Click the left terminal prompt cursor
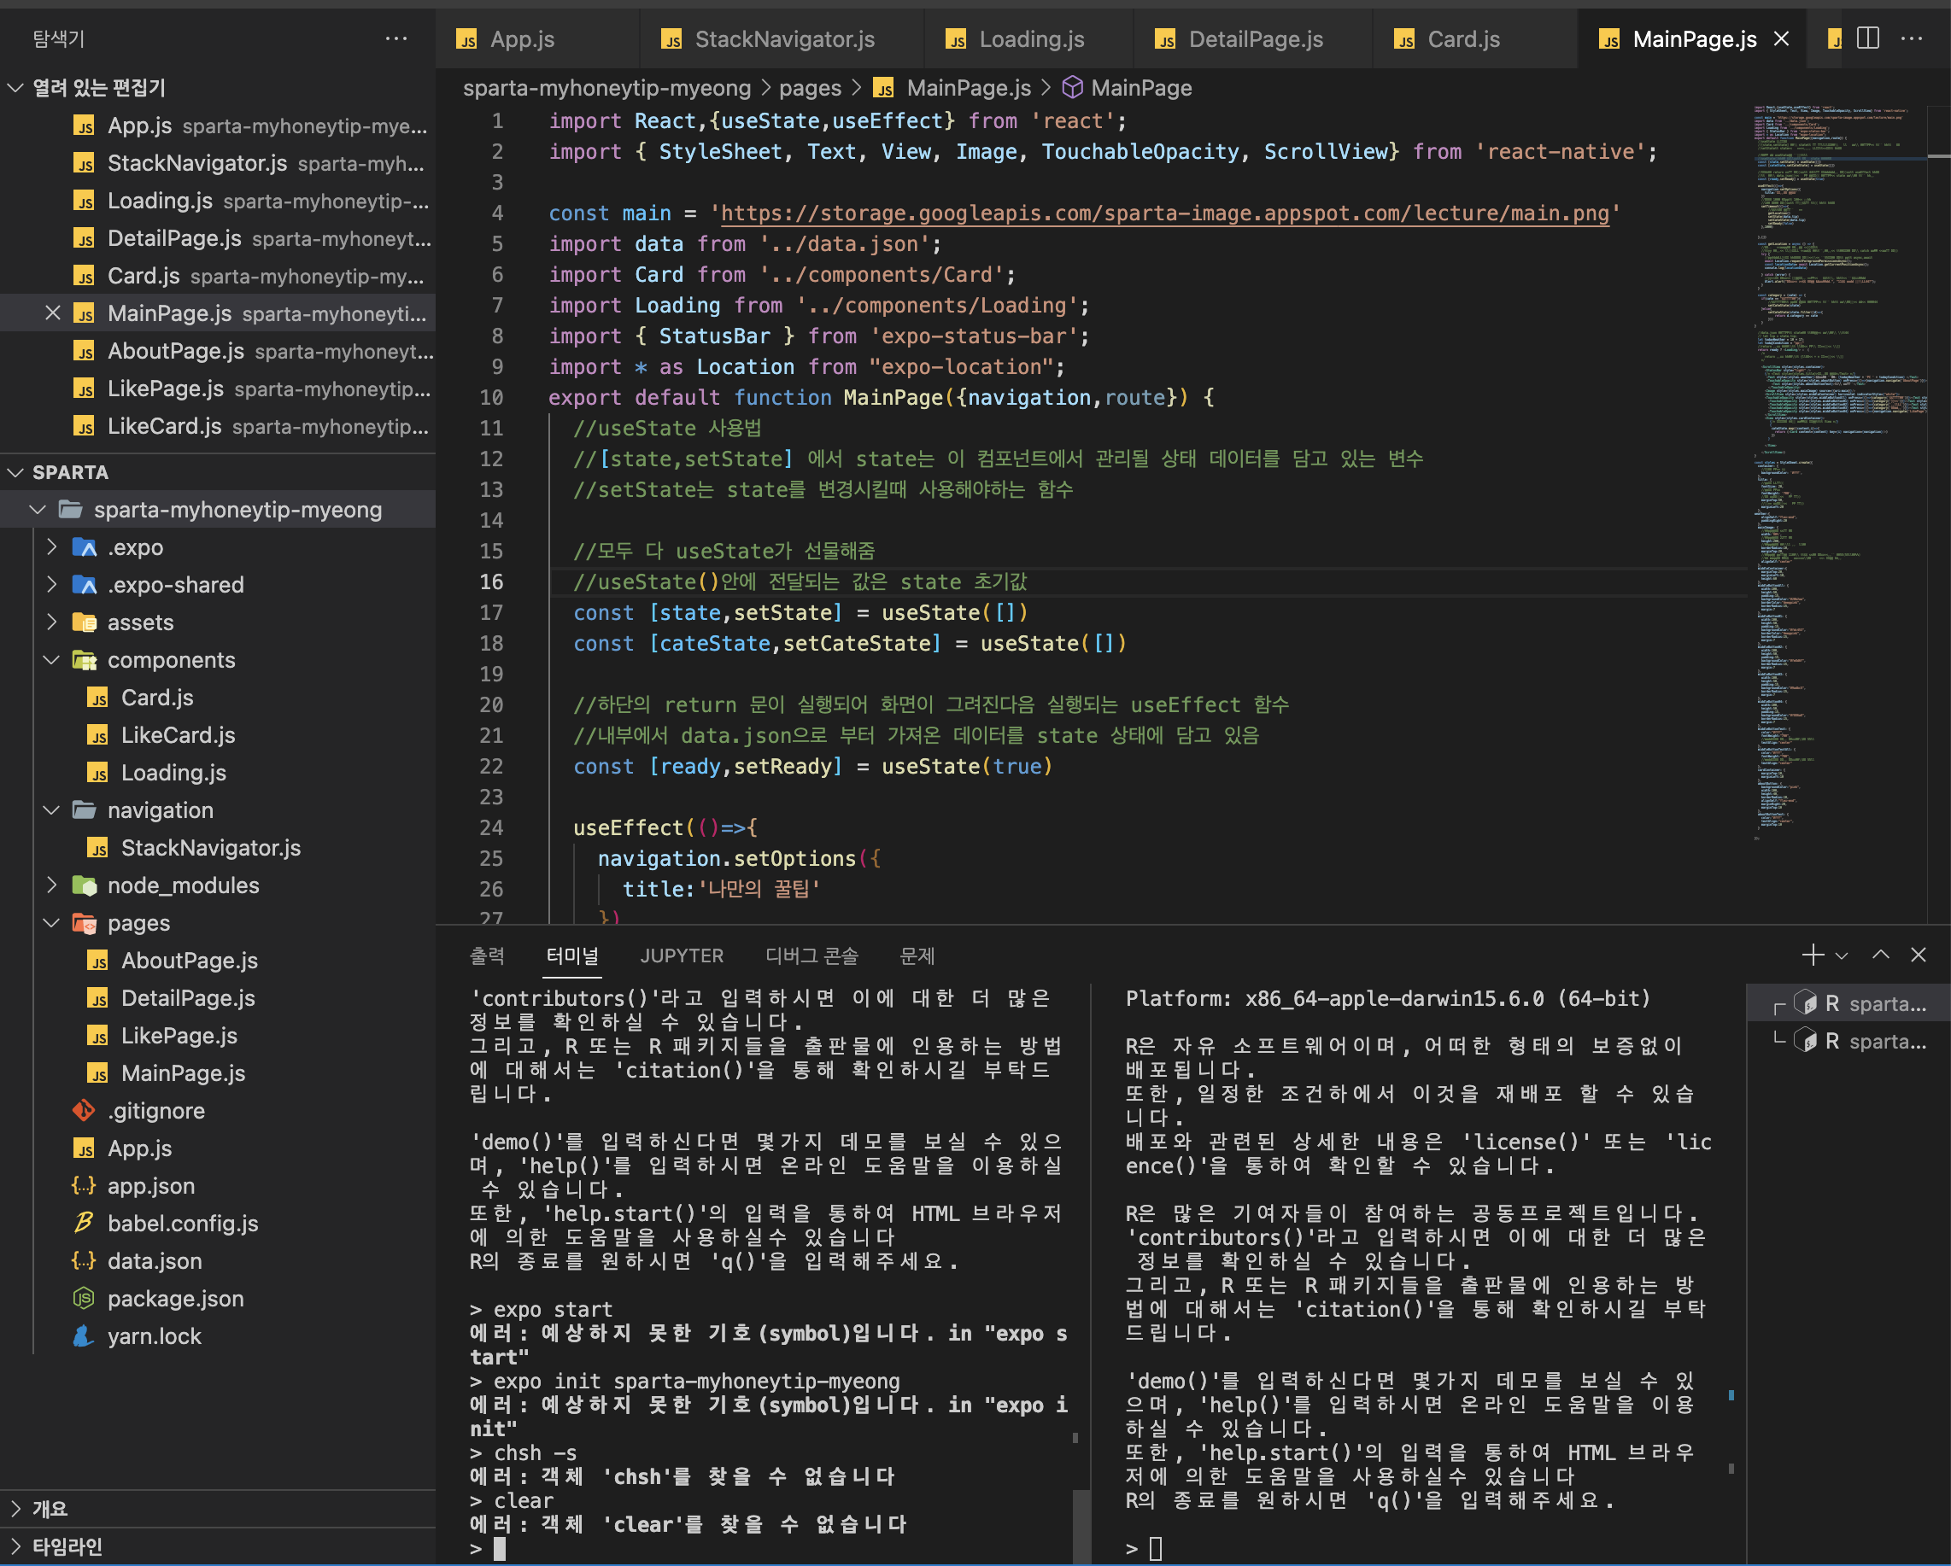1951x1566 pixels. (x=500, y=1549)
